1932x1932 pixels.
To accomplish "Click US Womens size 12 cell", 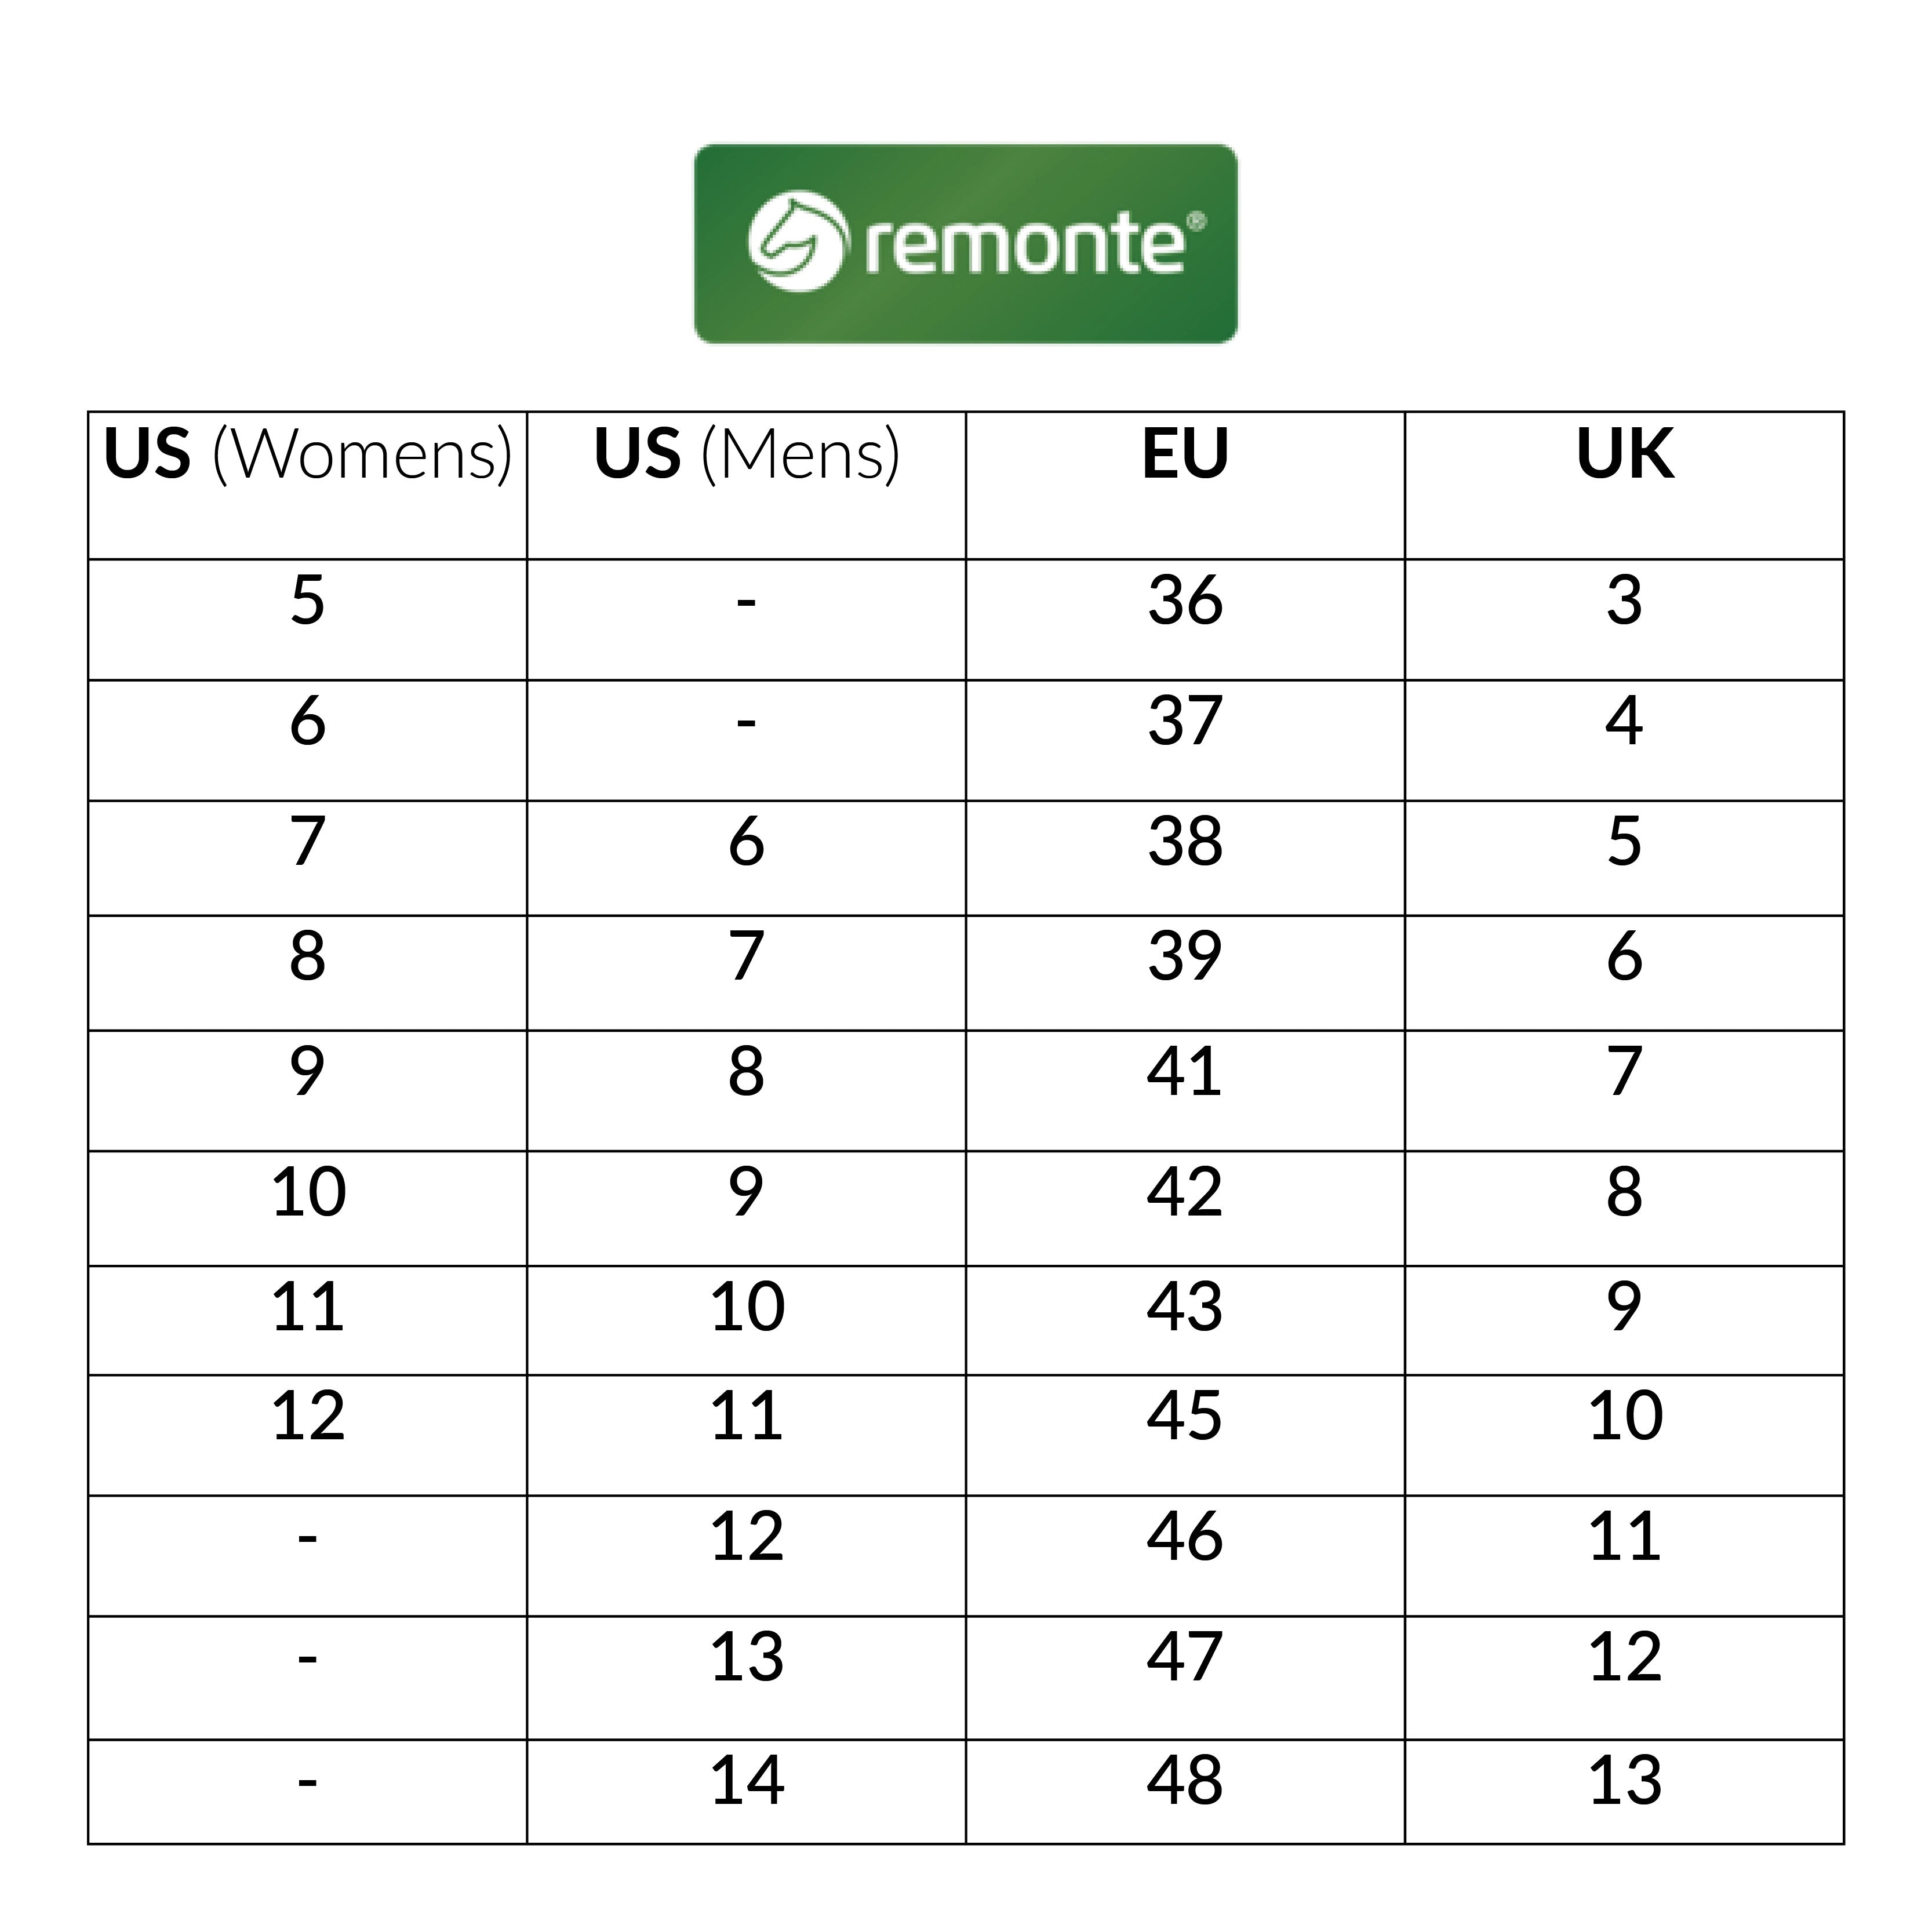I will (x=307, y=1416).
